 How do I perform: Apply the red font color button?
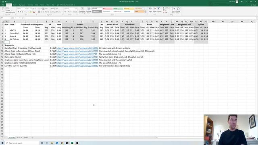pos(34,12)
